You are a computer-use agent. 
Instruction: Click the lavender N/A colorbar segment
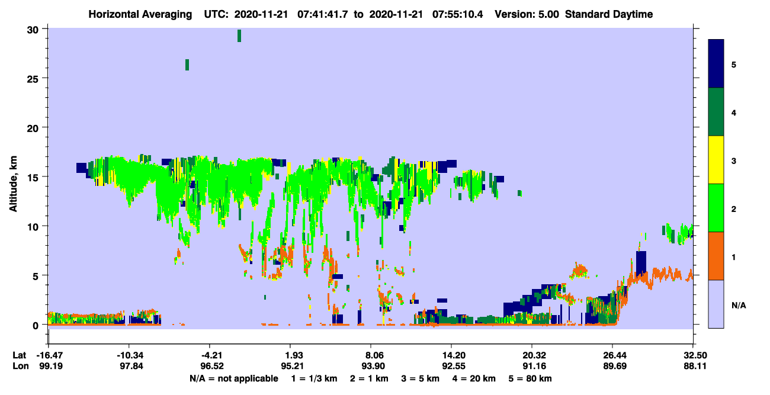pos(716,304)
